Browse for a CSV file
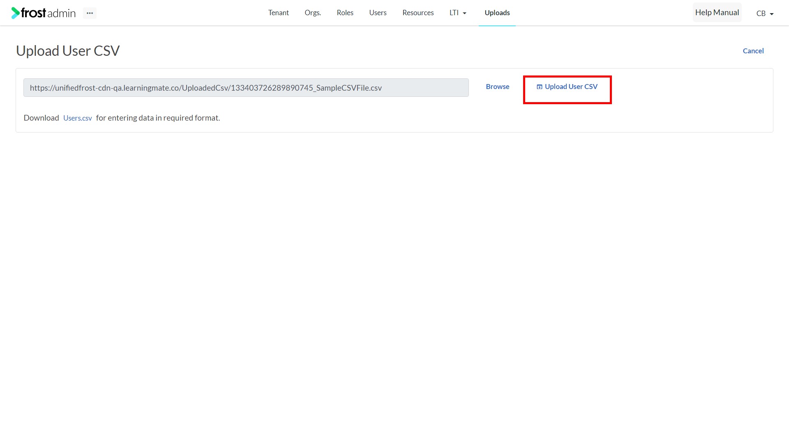The height and width of the screenshot is (443, 789). (498, 87)
